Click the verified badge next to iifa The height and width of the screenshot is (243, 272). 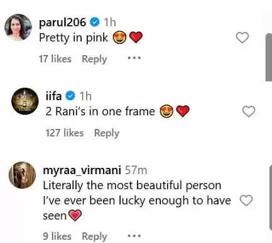pos(70,96)
